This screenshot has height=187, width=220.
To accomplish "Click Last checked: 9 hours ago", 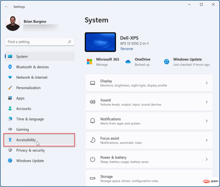I will [x=191, y=64].
